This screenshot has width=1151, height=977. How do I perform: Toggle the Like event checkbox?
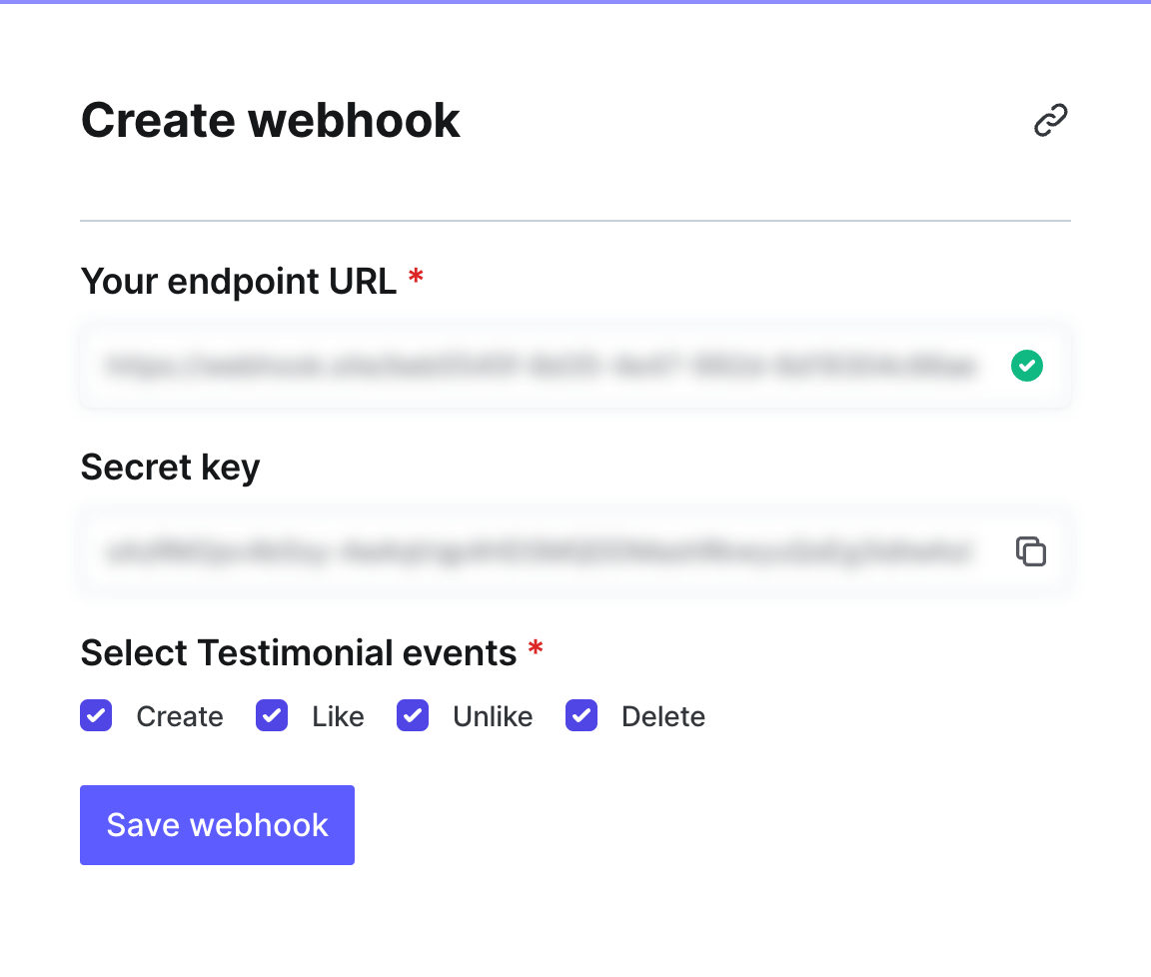pyautogui.click(x=272, y=716)
